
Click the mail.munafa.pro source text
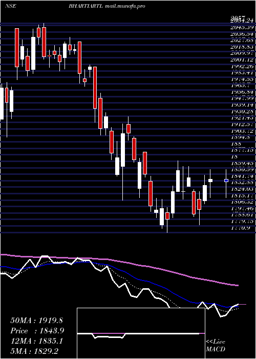[x=125, y=6]
